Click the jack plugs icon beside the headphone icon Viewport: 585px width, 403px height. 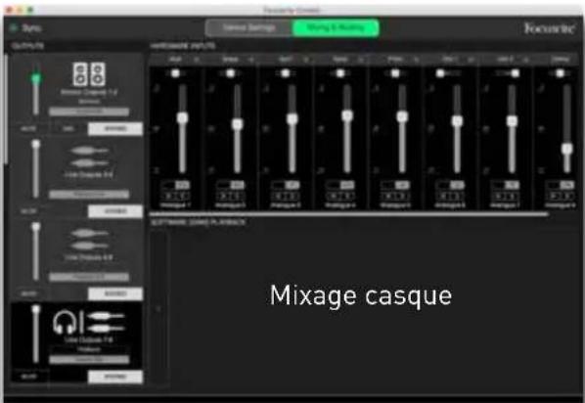click(x=106, y=322)
